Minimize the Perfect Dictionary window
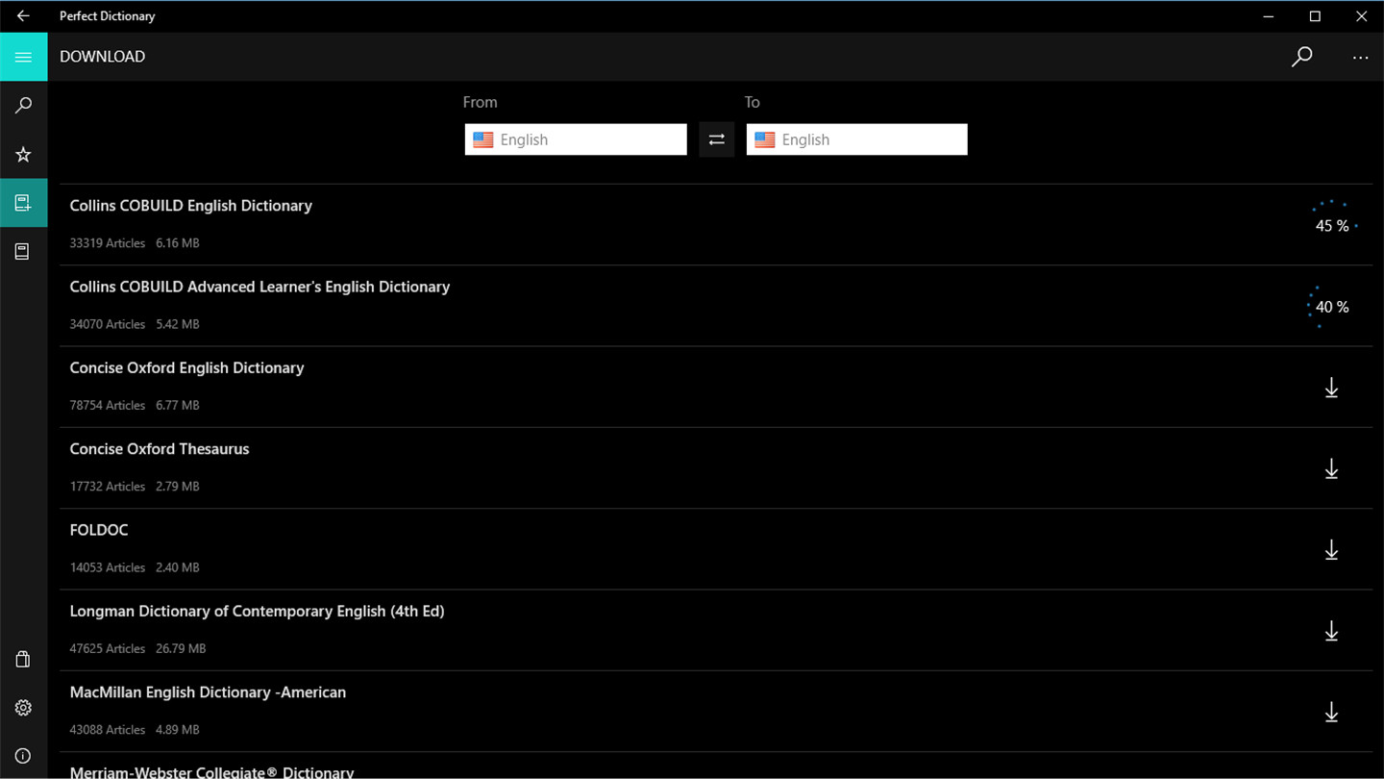The width and height of the screenshot is (1384, 779). (x=1270, y=16)
